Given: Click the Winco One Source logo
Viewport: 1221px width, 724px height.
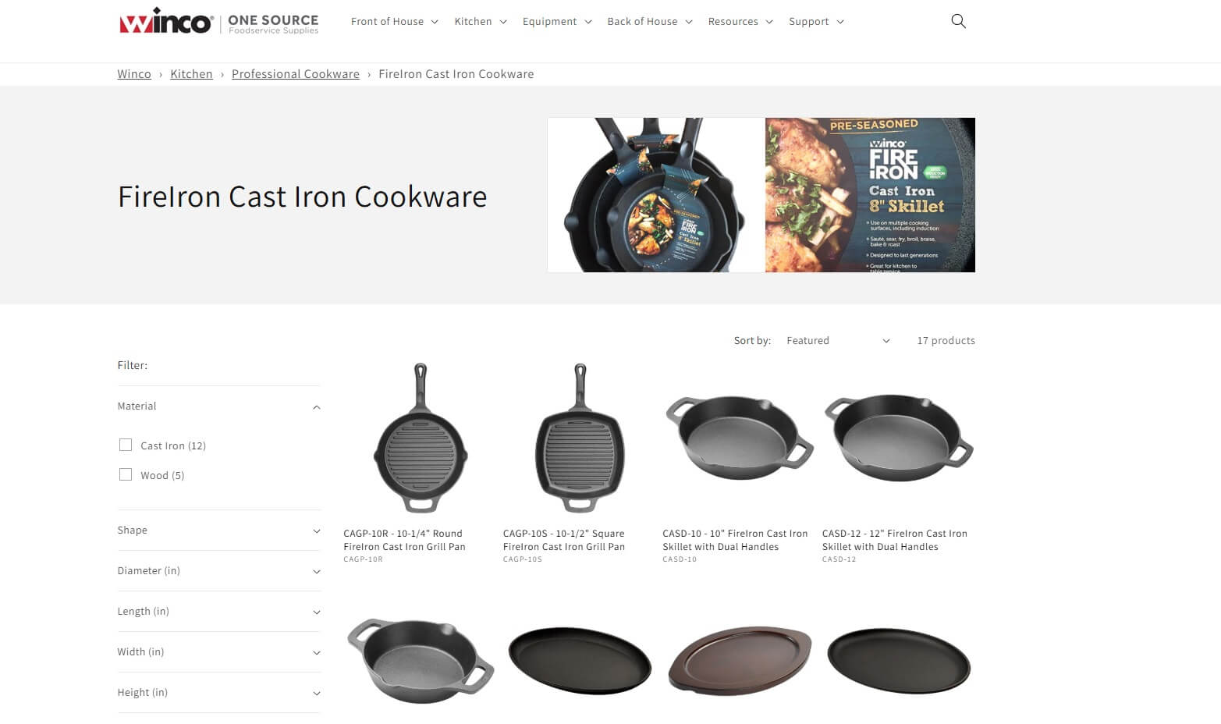Looking at the screenshot, I should [x=218, y=23].
